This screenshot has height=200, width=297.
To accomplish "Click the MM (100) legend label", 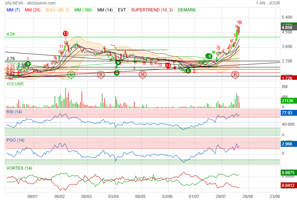I will coord(83,10).
